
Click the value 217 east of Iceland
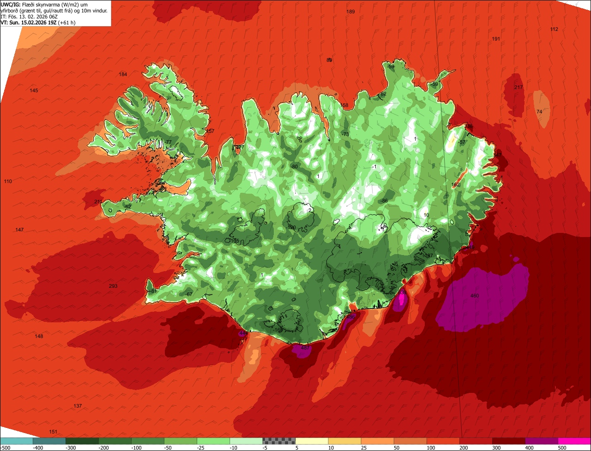pos(519,87)
